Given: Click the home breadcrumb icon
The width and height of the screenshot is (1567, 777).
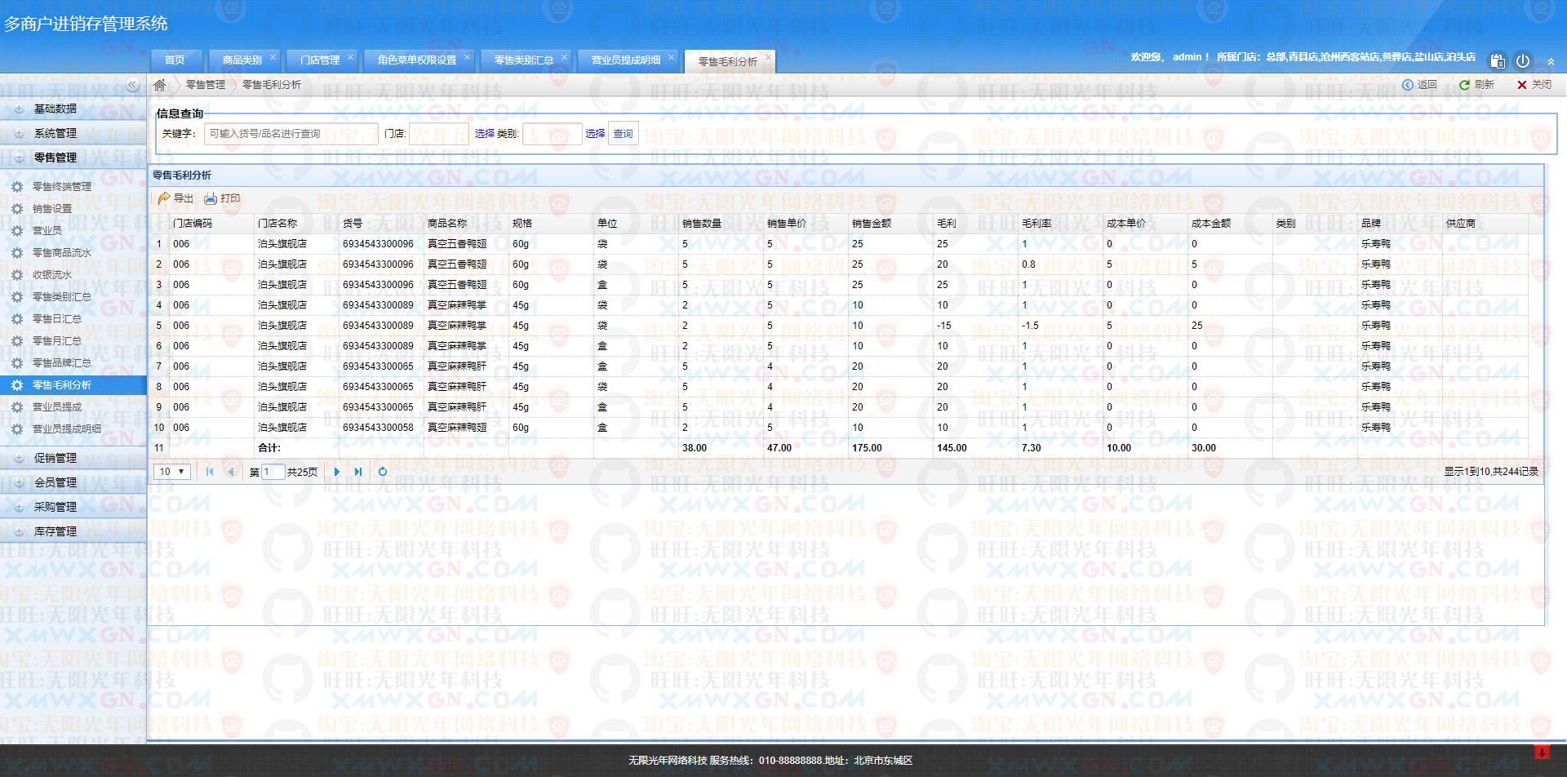Looking at the screenshot, I should tap(160, 85).
